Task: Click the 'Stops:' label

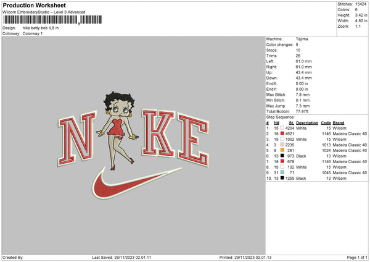Action: point(272,50)
